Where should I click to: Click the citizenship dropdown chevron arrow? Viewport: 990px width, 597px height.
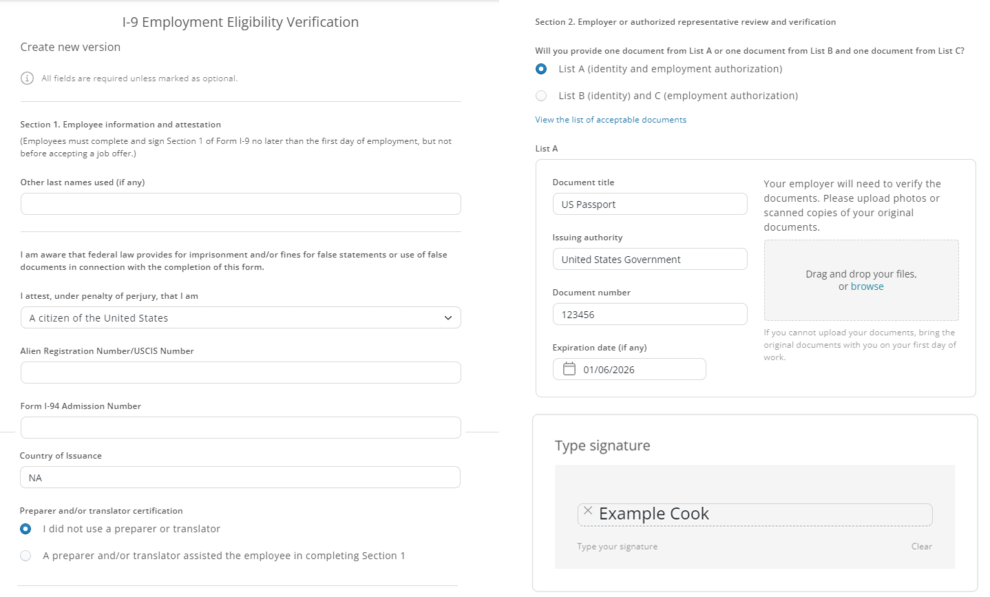coord(447,318)
